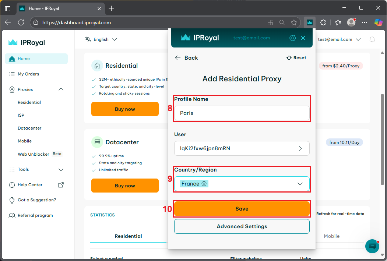The height and width of the screenshot is (261, 387).
Task: Open Advanced Settings
Action: pyautogui.click(x=242, y=226)
